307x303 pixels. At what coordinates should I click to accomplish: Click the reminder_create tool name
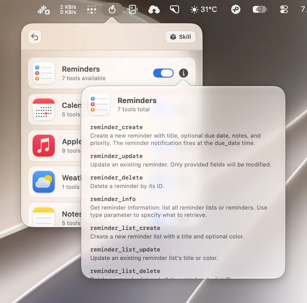click(117, 127)
